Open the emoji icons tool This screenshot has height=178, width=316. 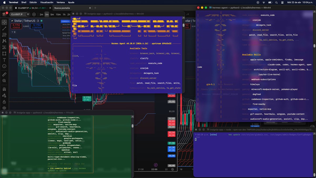tap(4, 66)
